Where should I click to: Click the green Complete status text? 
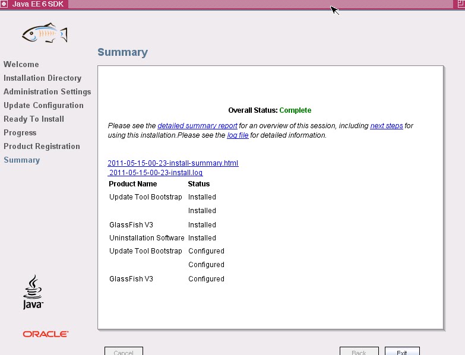point(295,110)
